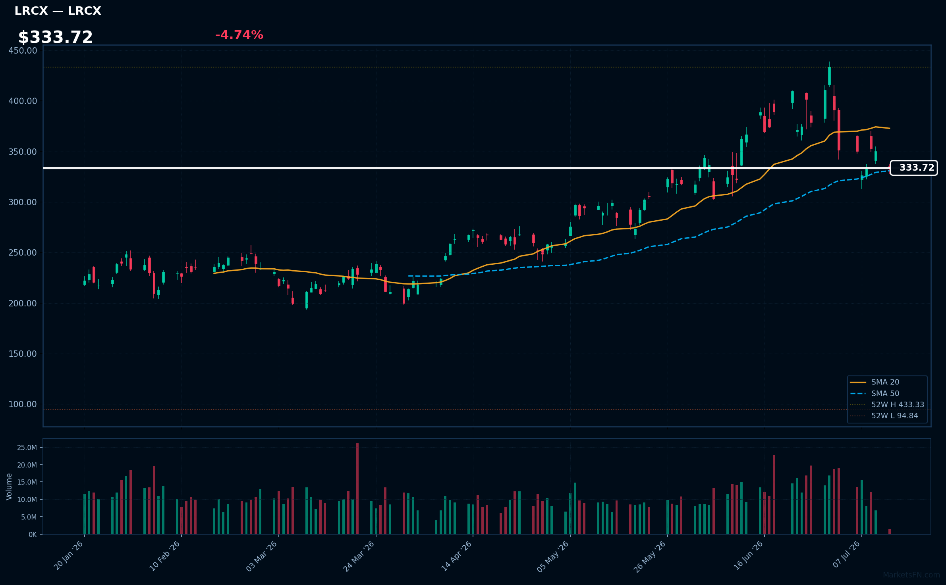Select the $333.72 price headline
This screenshot has height=585, width=946.
[55, 37]
